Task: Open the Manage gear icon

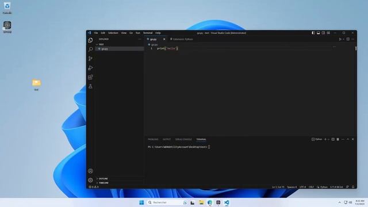Action: pyautogui.click(x=90, y=180)
